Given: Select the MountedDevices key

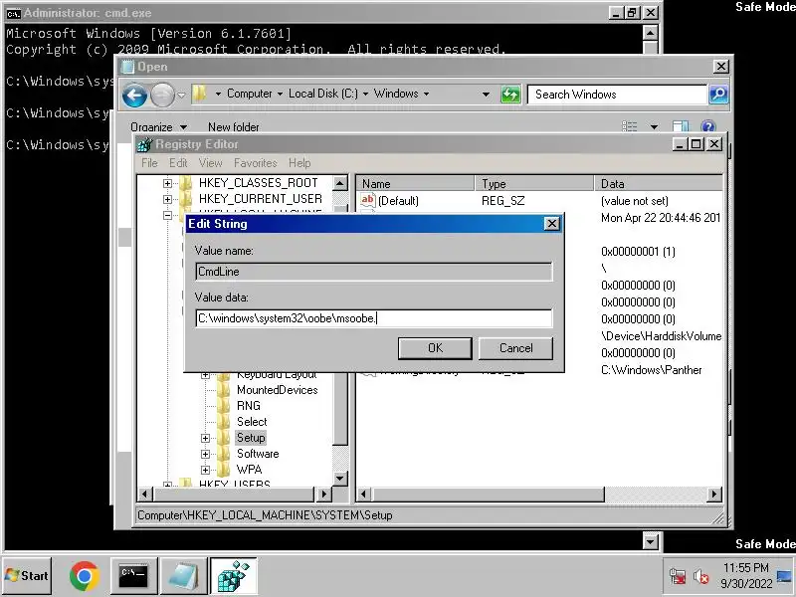Looking at the screenshot, I should (x=278, y=390).
